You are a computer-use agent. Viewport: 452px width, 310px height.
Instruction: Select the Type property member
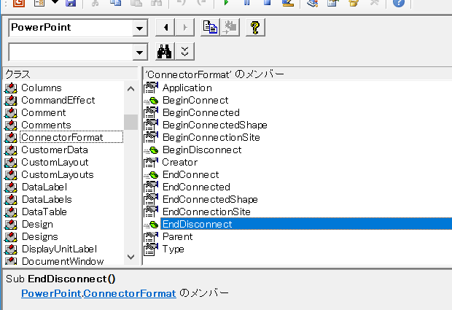173,249
